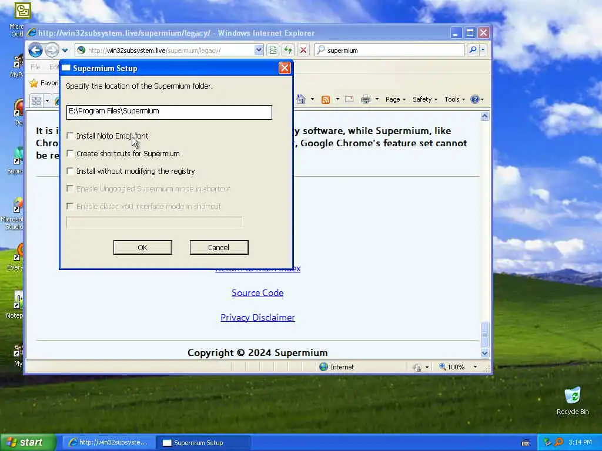
Task: Click the Quick Tabs grid icon
Action: [36, 101]
